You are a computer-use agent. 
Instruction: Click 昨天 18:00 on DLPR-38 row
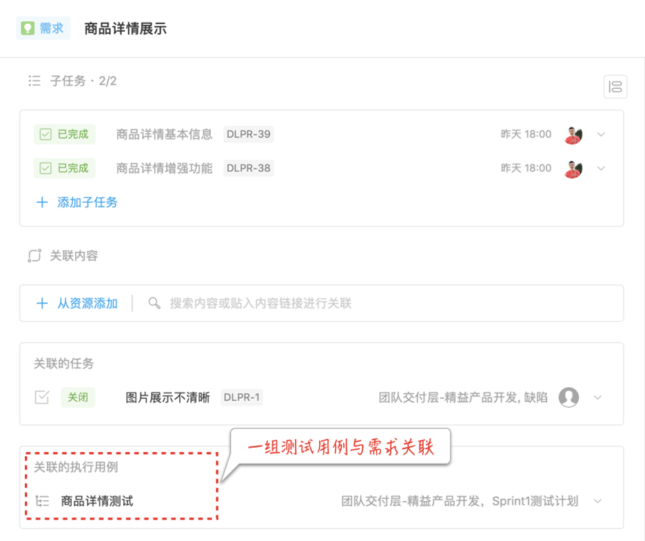[x=526, y=168]
